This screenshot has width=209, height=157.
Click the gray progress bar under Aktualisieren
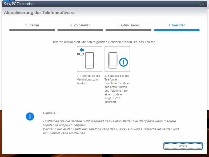pos(128,30)
